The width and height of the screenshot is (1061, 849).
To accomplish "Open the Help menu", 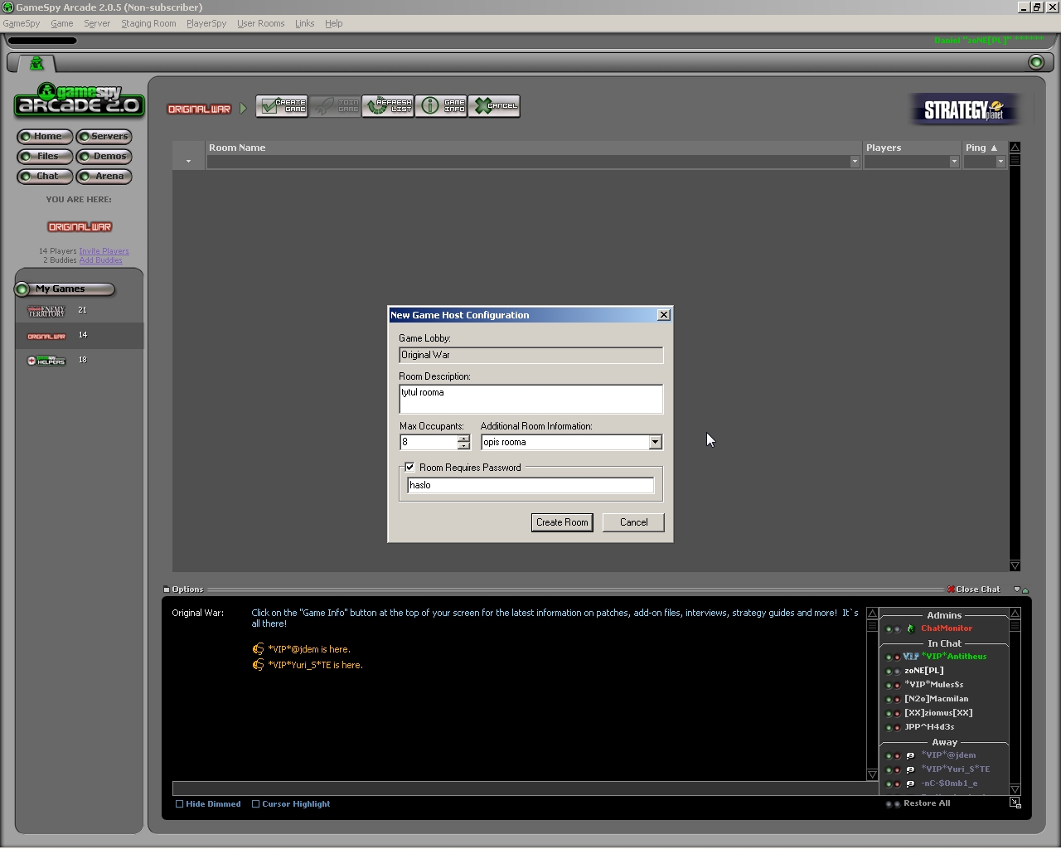I will click(334, 23).
